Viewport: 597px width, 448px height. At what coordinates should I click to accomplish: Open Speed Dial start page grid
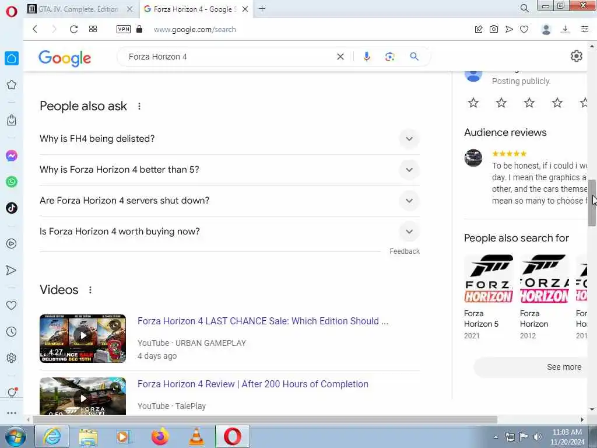pyautogui.click(x=93, y=29)
